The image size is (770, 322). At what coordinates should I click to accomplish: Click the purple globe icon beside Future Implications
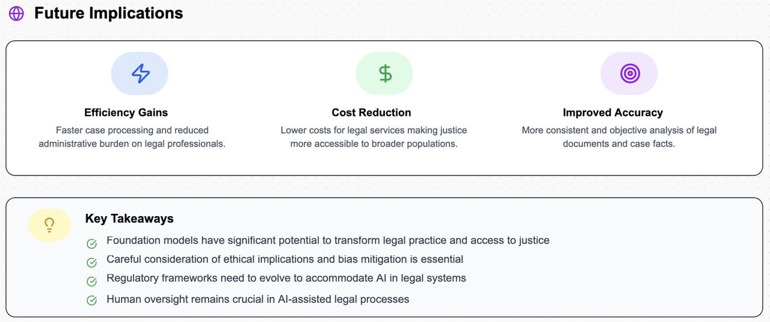16,13
